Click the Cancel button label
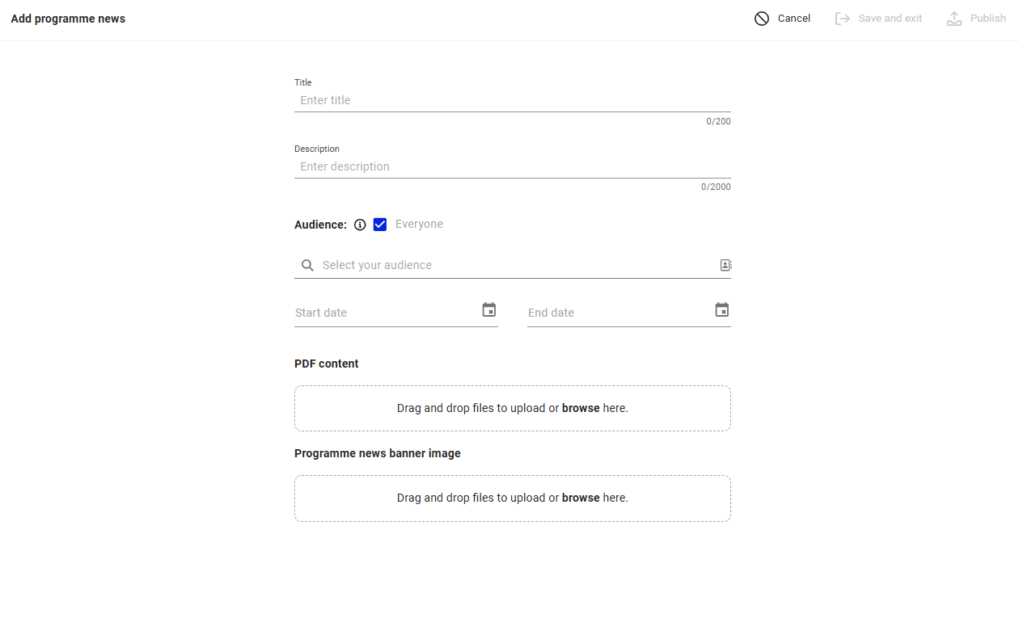This screenshot has width=1019, height=635. click(794, 19)
